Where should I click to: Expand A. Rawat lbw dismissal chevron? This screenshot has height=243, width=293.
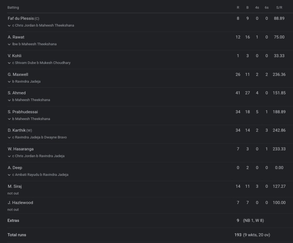(x=9, y=44)
